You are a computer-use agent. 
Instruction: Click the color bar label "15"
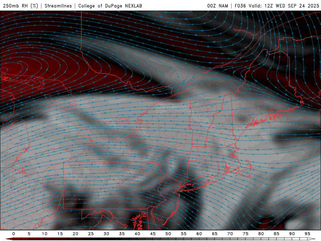[60, 234]
